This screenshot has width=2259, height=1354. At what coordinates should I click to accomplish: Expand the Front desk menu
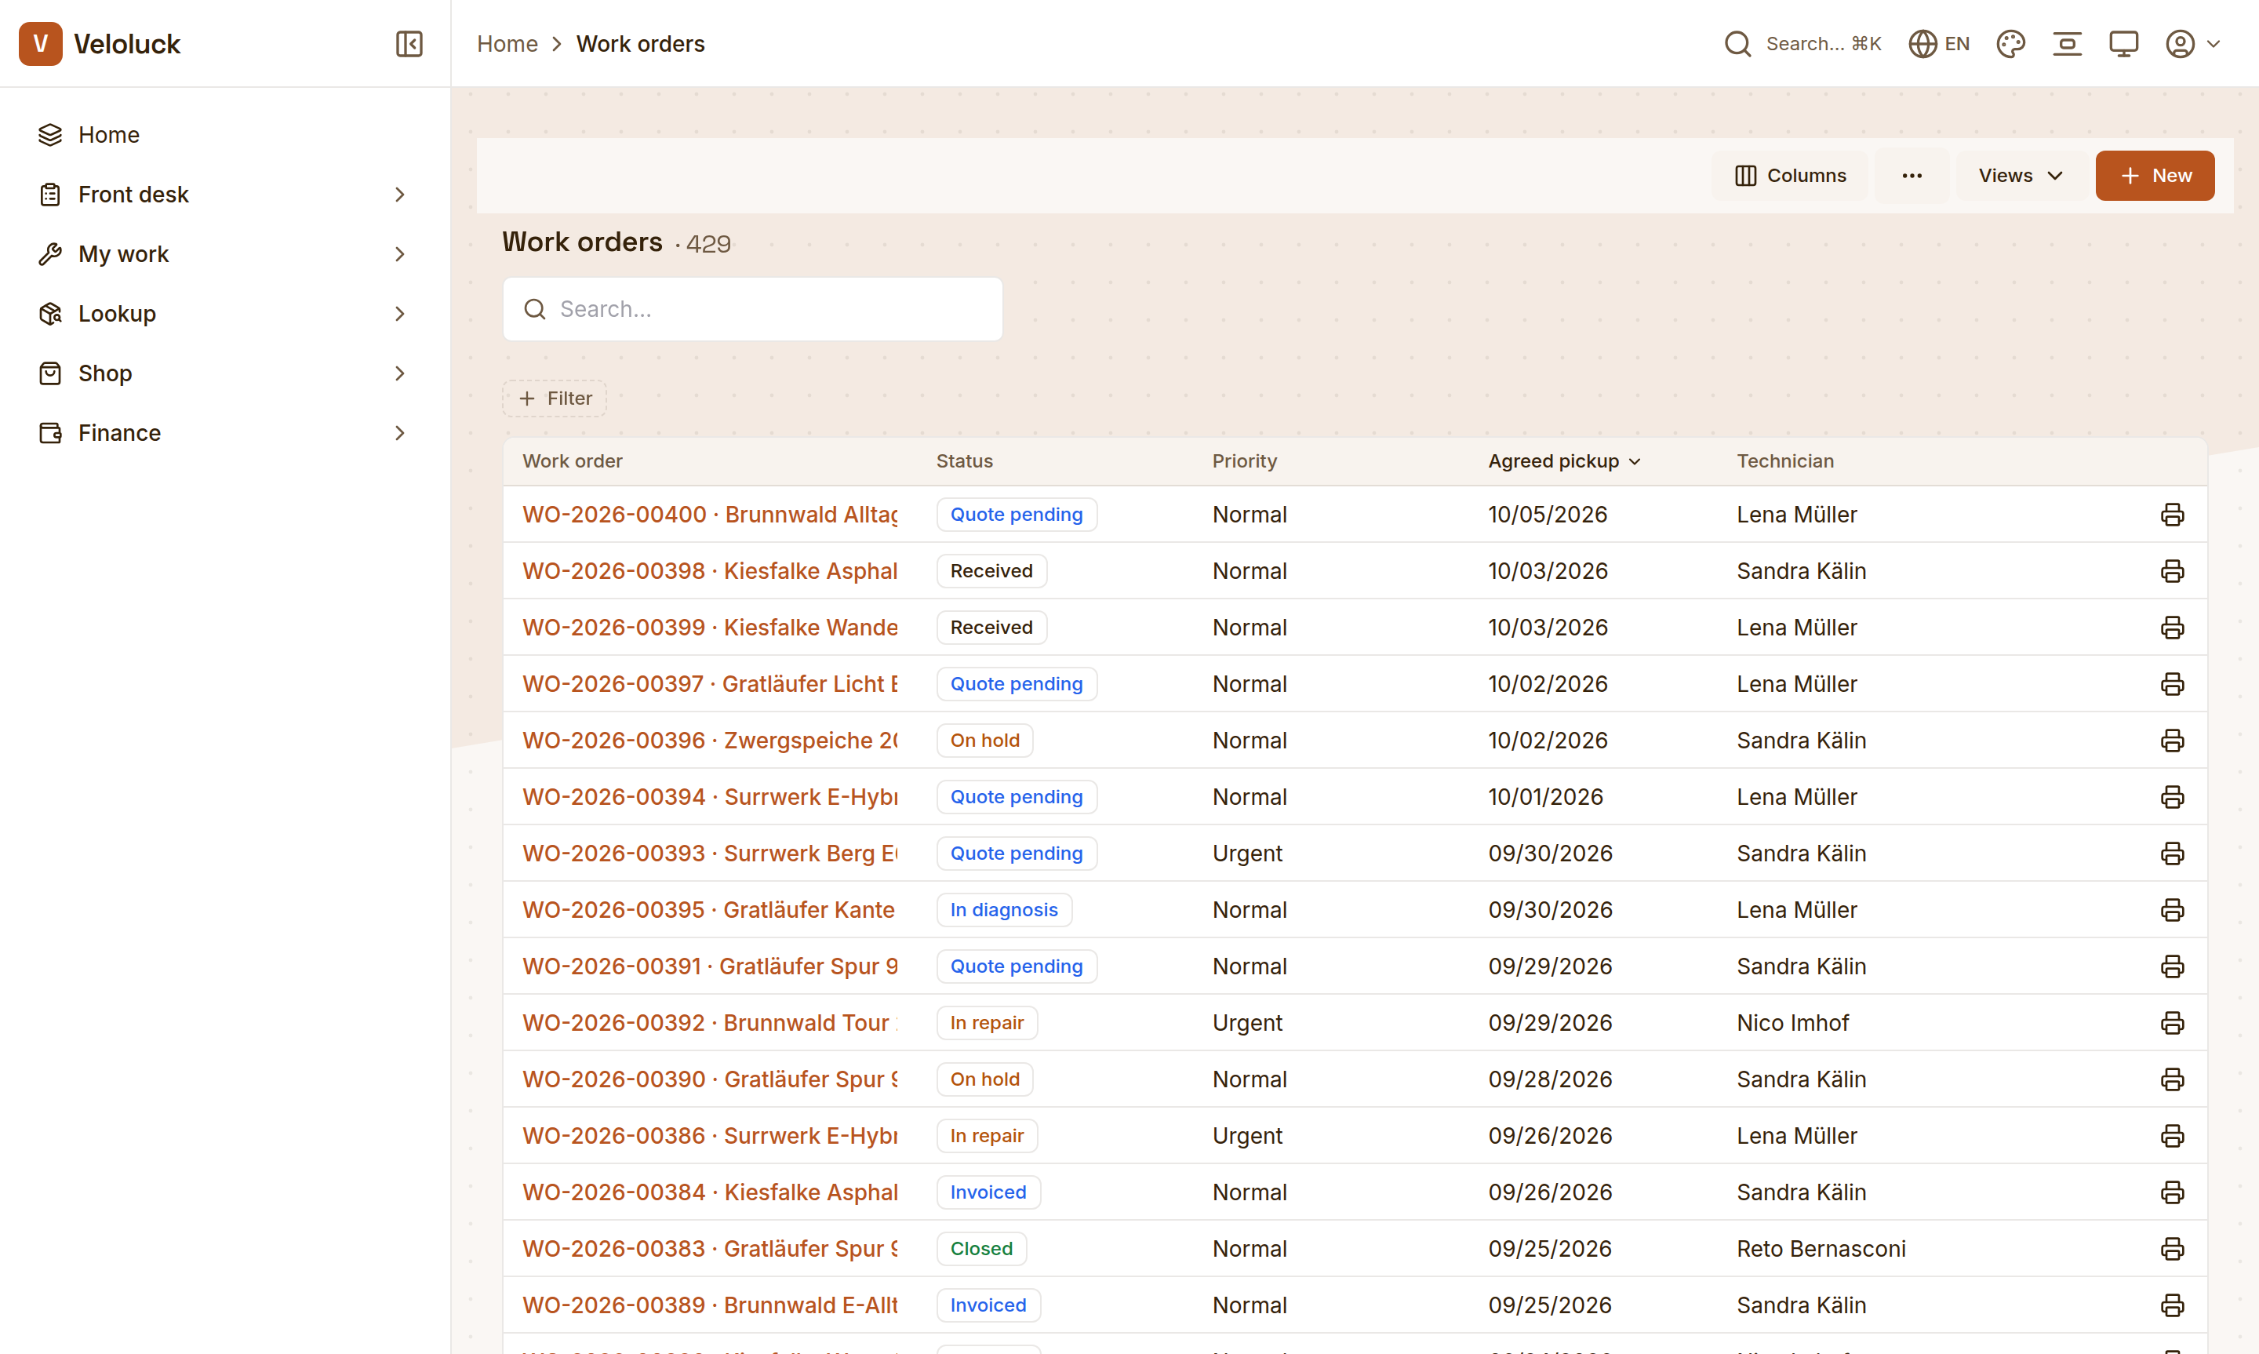click(224, 195)
